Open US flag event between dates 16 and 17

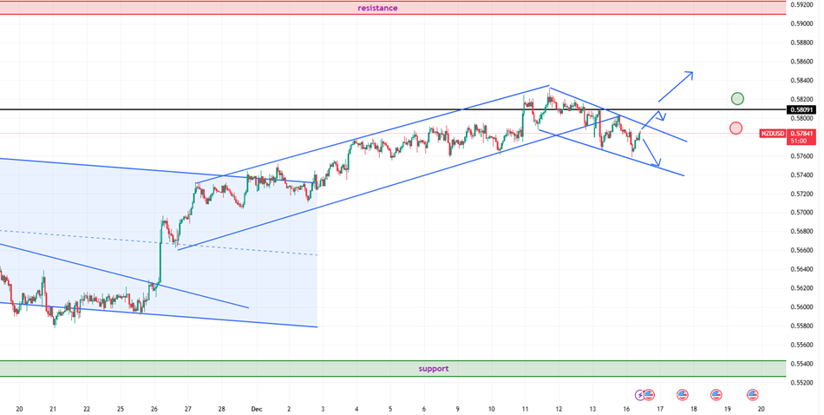(x=649, y=394)
